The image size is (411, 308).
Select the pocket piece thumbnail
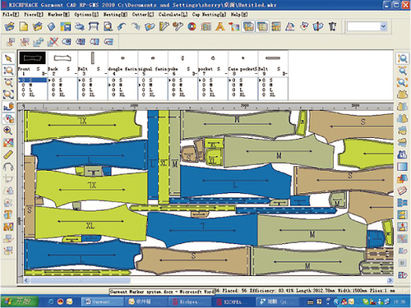213,58
